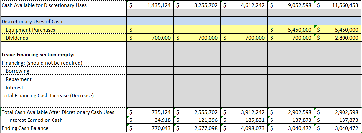Select the 'Discretionary Uses of Cash' header cell
This screenshot has width=362, height=133.
coord(63,21)
